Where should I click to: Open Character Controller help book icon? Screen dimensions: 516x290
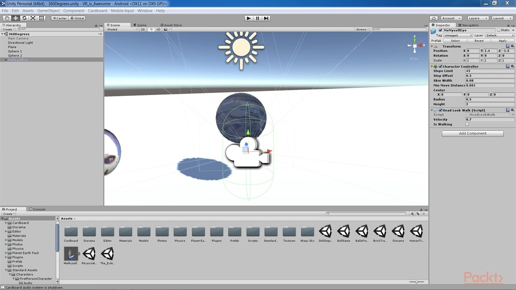[508, 66]
